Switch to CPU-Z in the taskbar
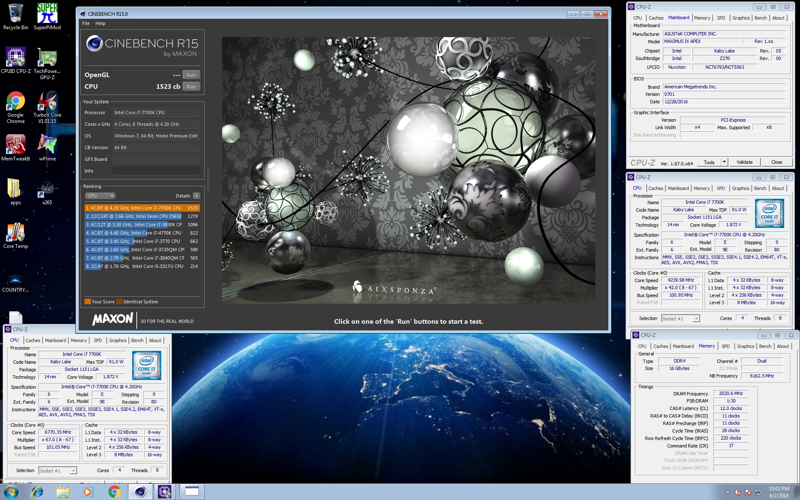 [165, 492]
